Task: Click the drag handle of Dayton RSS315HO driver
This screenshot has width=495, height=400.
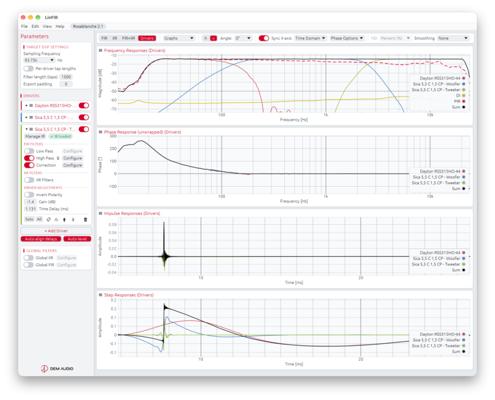Action: pyautogui.click(x=31, y=105)
